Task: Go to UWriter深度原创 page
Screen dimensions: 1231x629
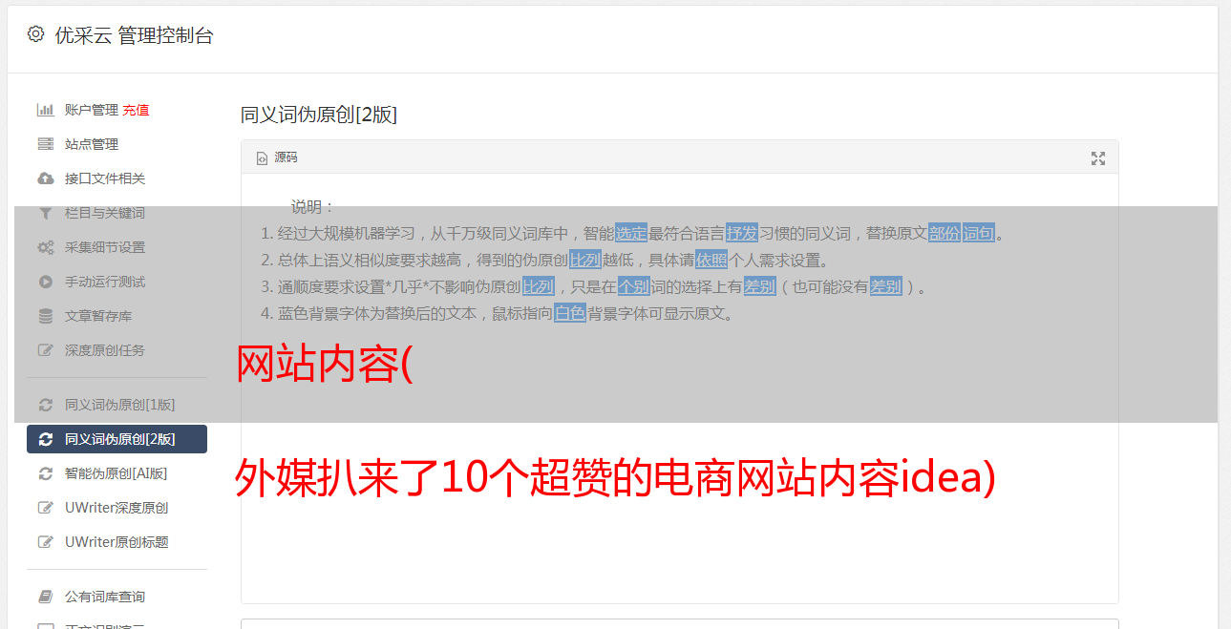Action: click(x=117, y=508)
